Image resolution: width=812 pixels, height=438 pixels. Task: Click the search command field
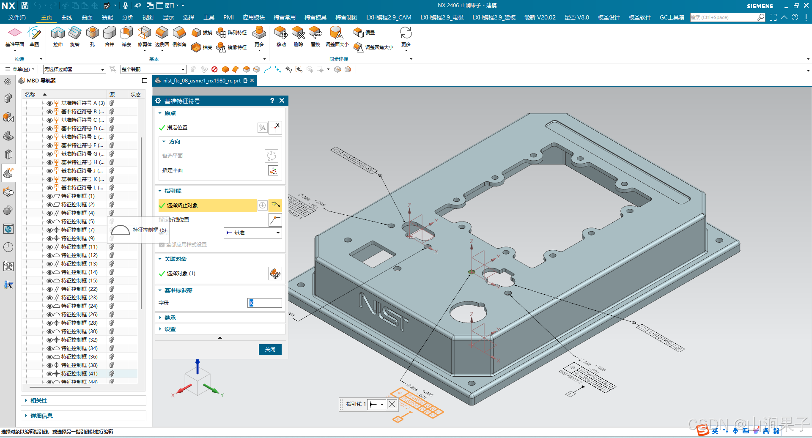click(x=724, y=17)
